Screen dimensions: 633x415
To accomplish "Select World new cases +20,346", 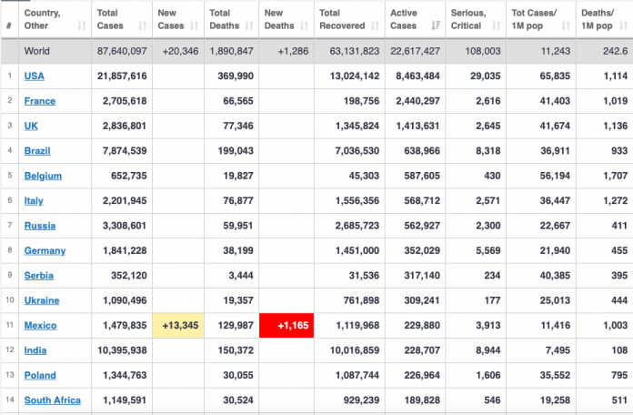I will 180,51.
